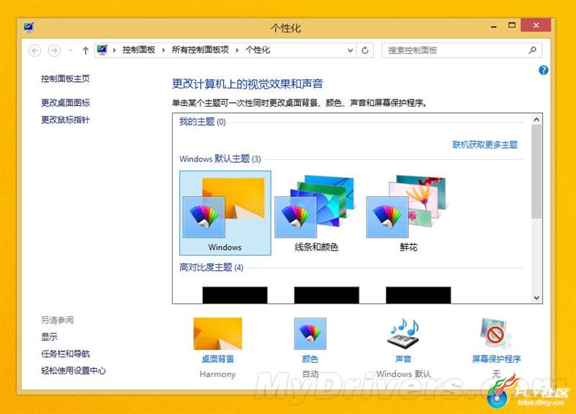Image resolution: width=576 pixels, height=414 pixels.
Task: Minimize the 个性化 window
Action: (494, 27)
